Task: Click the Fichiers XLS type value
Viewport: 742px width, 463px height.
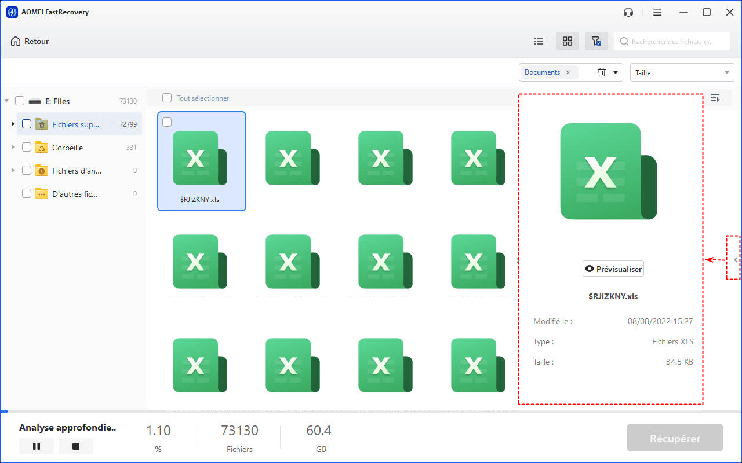Action: 672,341
